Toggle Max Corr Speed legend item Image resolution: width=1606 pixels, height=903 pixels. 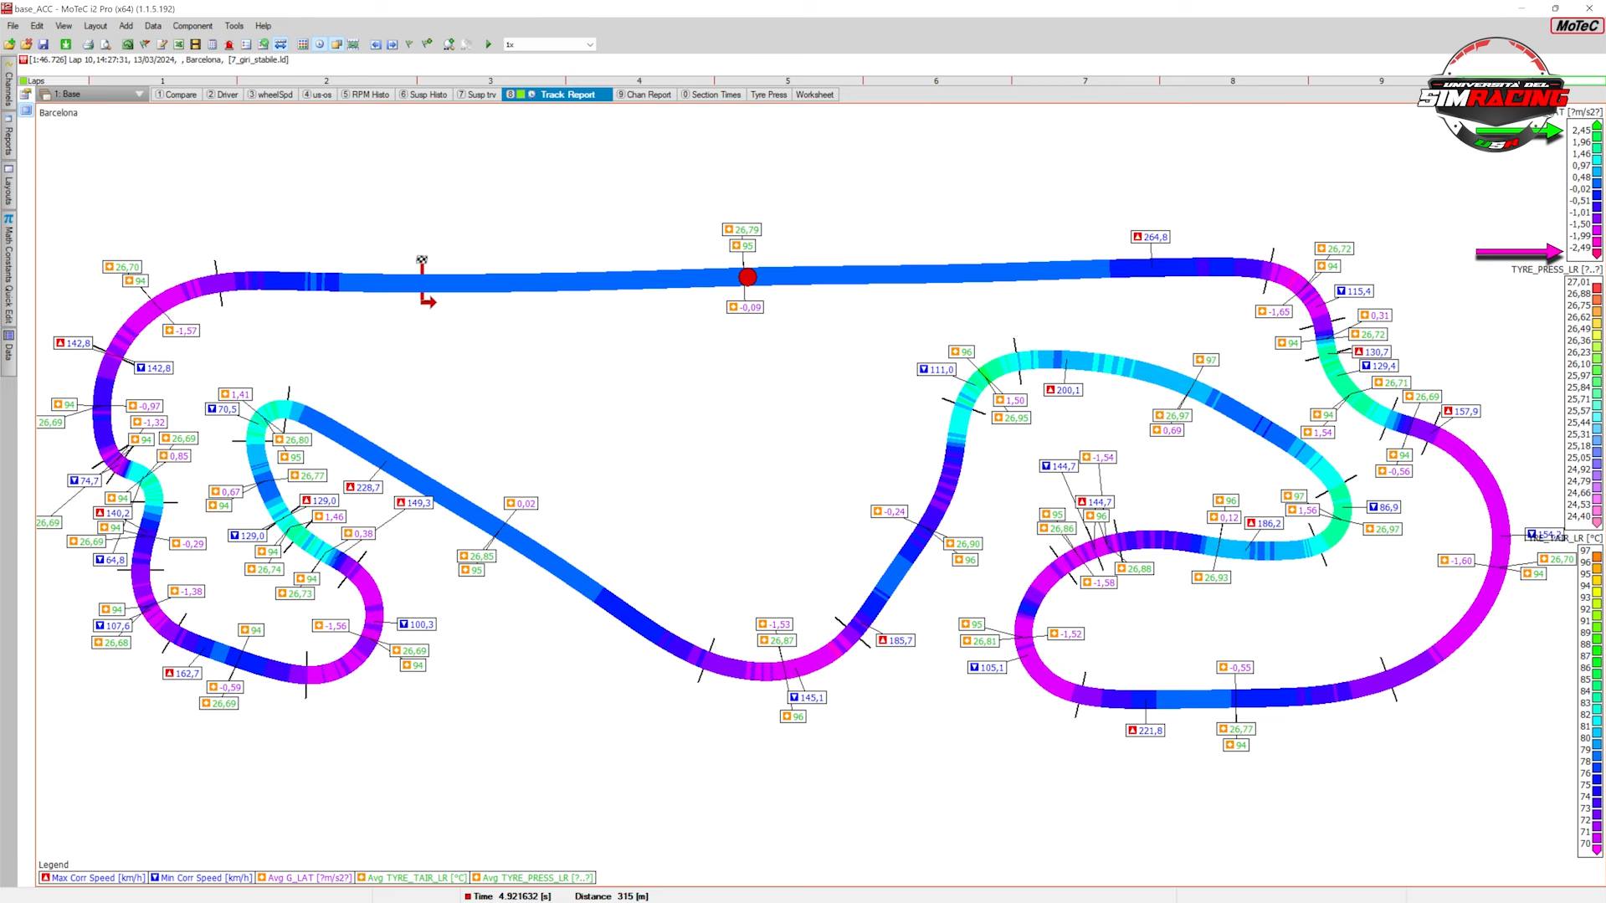(x=92, y=878)
